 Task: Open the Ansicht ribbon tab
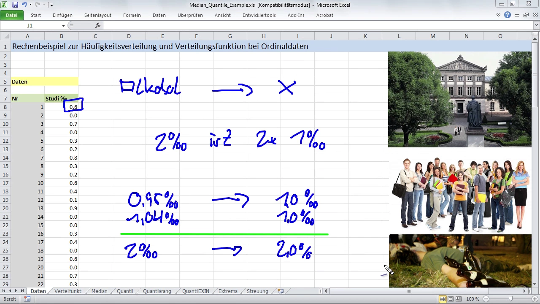223,15
